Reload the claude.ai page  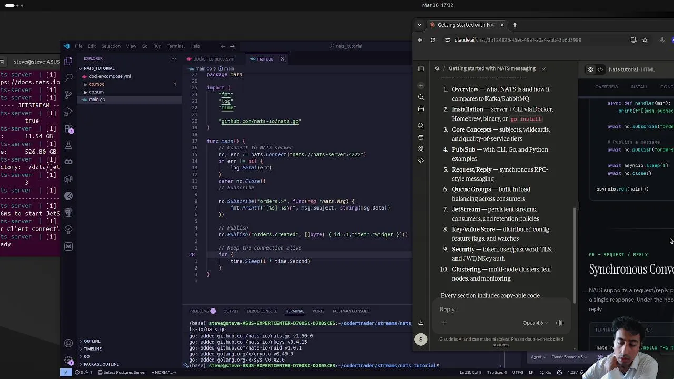coord(433,40)
